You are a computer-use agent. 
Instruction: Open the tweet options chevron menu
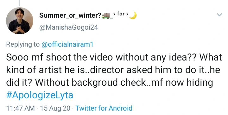tap(219, 14)
